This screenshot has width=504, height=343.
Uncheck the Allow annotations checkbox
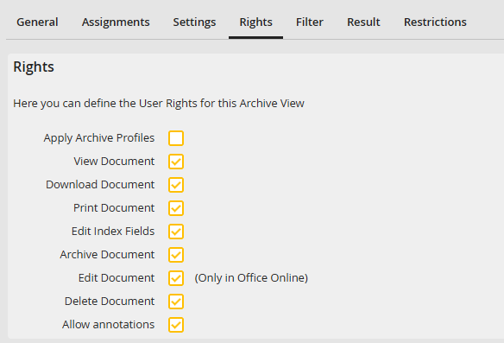[x=176, y=325]
